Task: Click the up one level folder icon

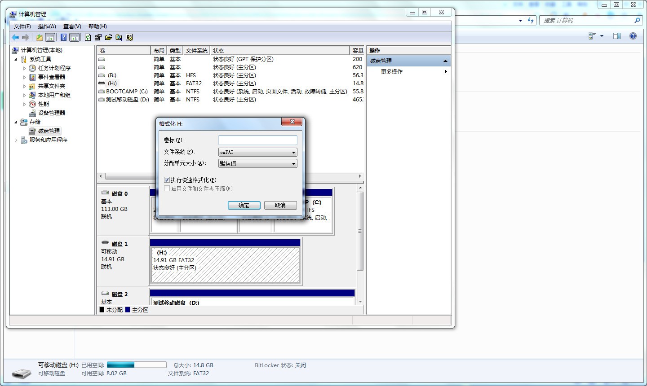Action: 40,38
